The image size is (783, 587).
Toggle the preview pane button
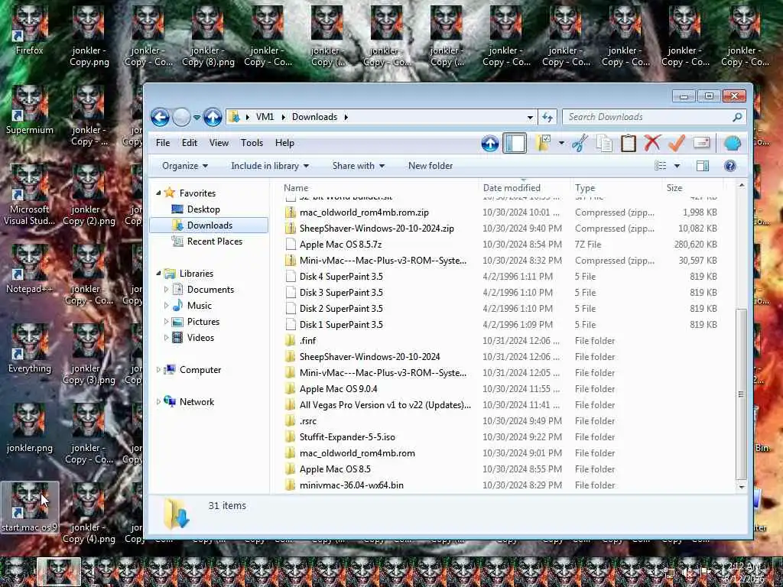pos(703,166)
